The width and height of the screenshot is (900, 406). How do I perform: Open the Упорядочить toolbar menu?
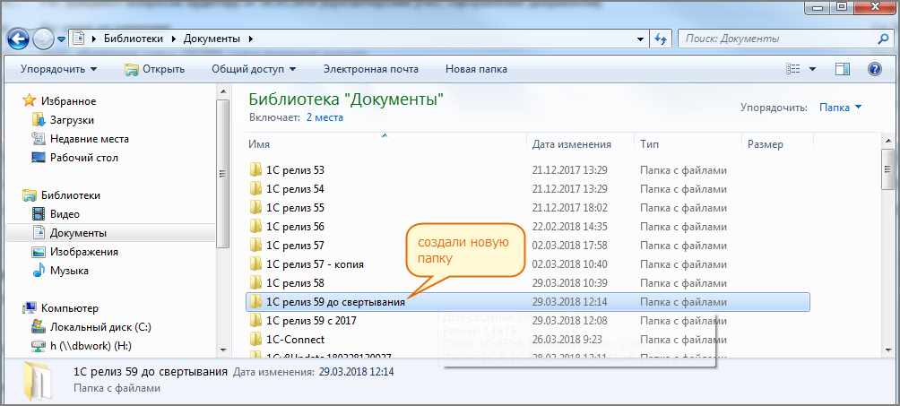point(59,69)
